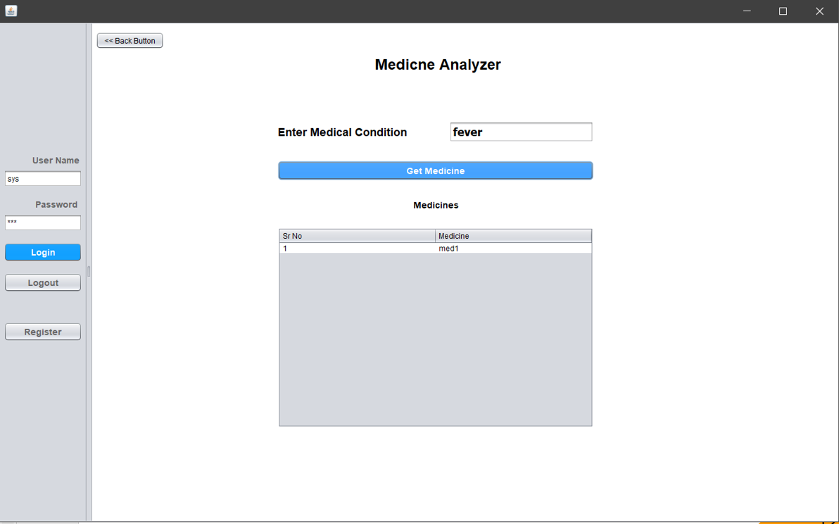The image size is (839, 524).
Task: Click the condition field containing 'fever'
Action: (x=521, y=132)
